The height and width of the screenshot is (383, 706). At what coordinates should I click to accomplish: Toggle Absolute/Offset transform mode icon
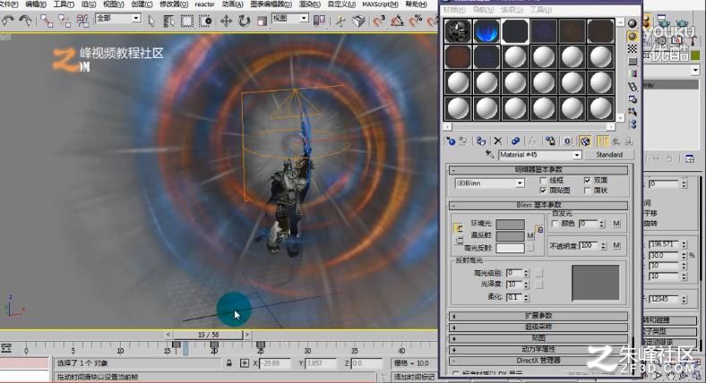coord(245,363)
